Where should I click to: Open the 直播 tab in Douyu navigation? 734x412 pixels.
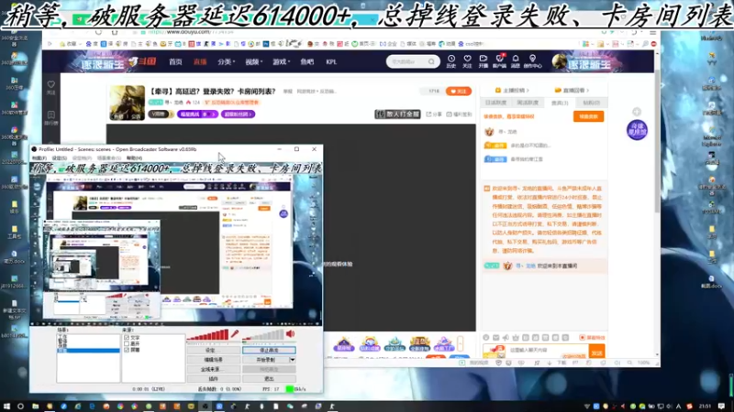200,61
